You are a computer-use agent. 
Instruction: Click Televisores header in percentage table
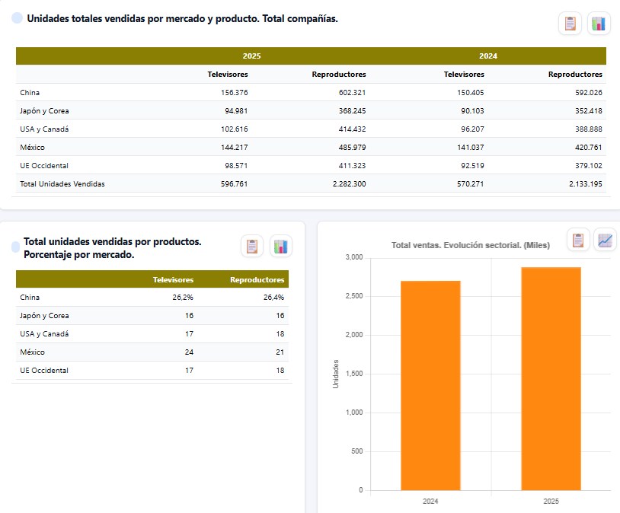pyautogui.click(x=173, y=280)
